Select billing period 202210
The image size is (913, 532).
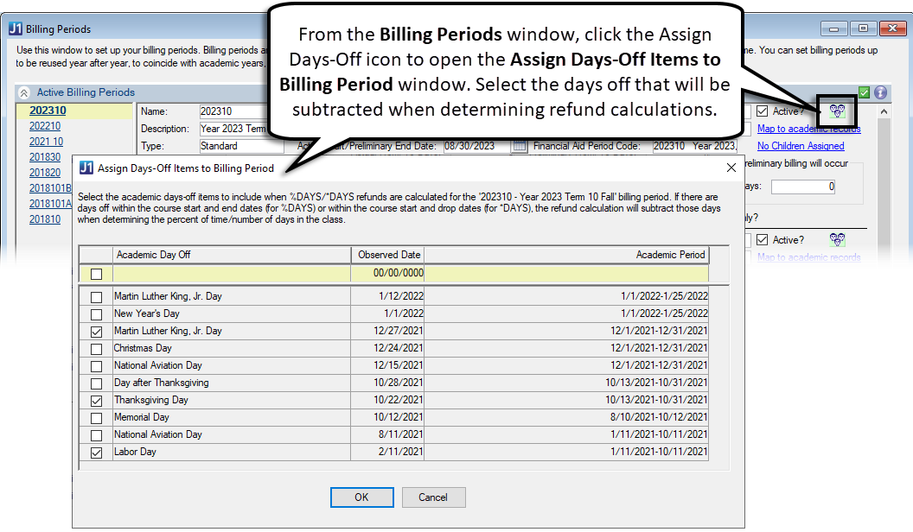(x=45, y=126)
